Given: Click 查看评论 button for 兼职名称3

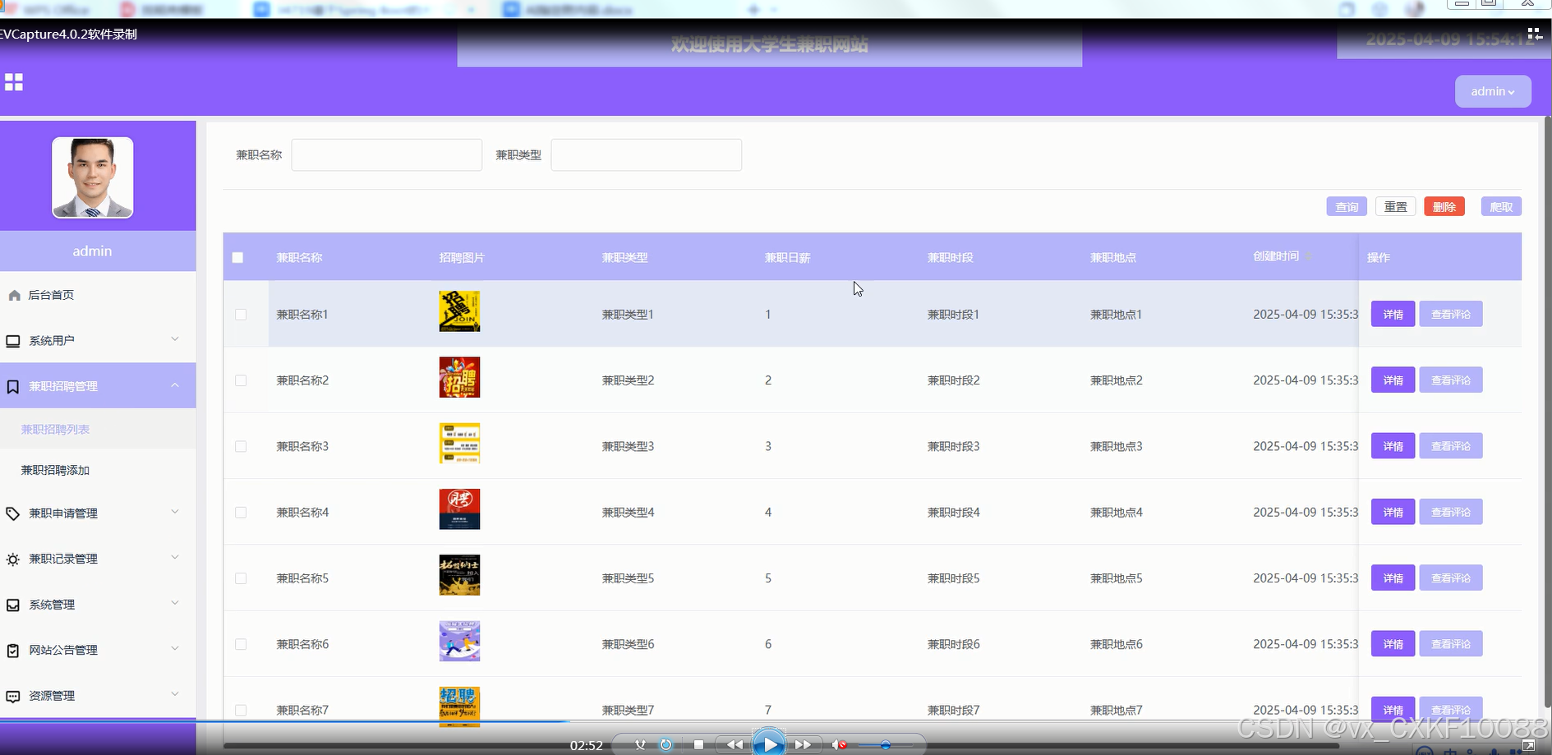Looking at the screenshot, I should pos(1451,446).
